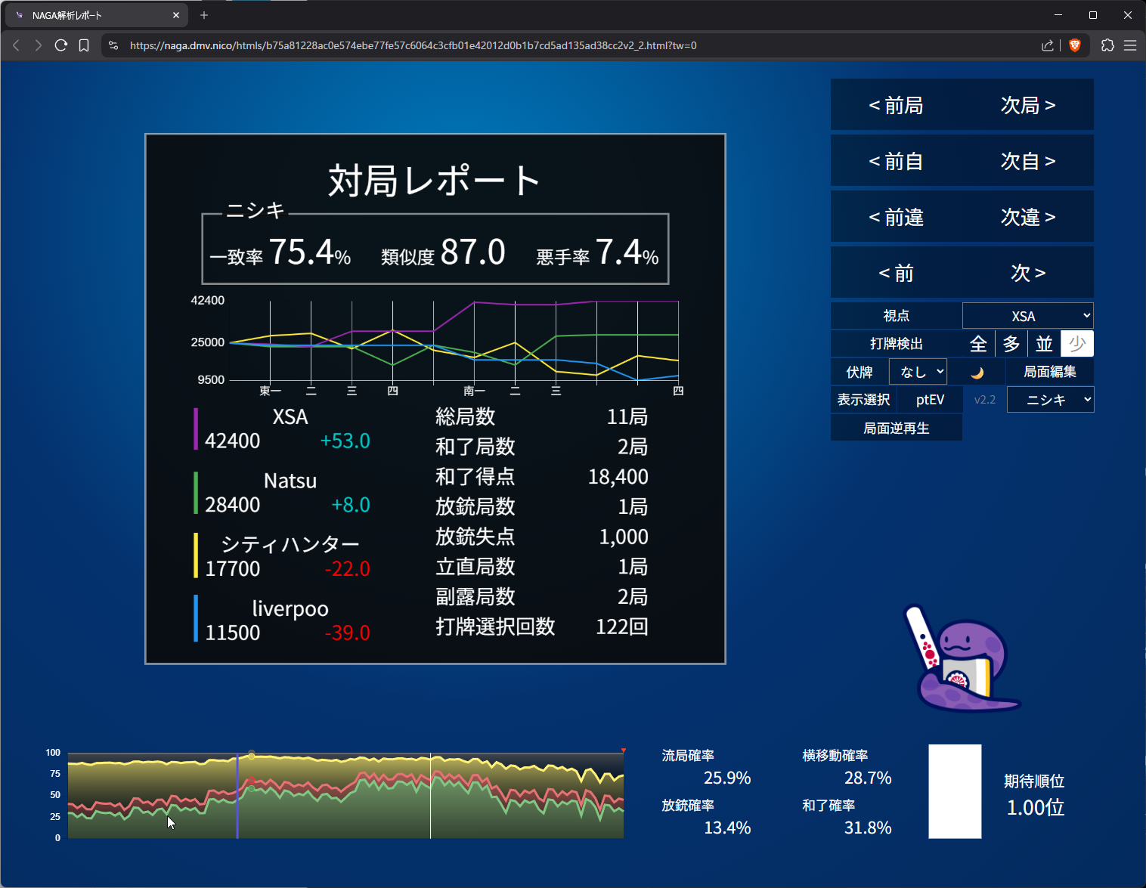The height and width of the screenshot is (888, 1146).
Task: Click the purple marker on probability timeline
Action: click(x=237, y=795)
